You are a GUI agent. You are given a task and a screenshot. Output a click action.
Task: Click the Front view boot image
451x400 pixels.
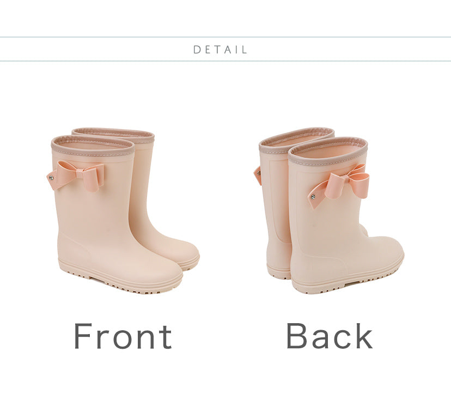(x=123, y=211)
